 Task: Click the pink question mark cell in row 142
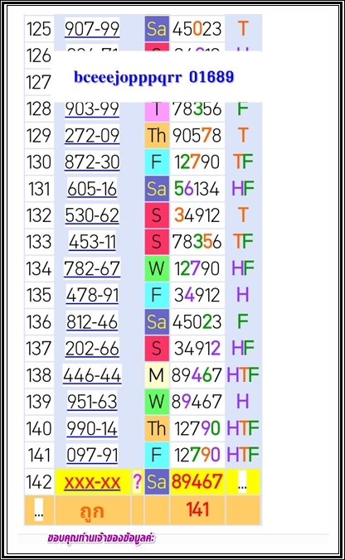click(x=138, y=482)
